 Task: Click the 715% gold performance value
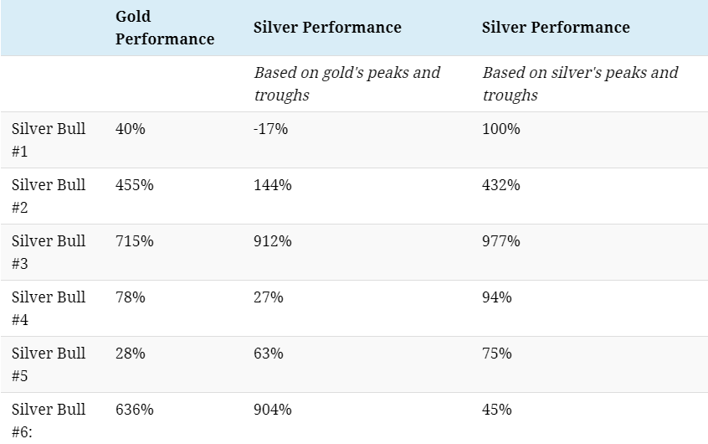tap(134, 241)
